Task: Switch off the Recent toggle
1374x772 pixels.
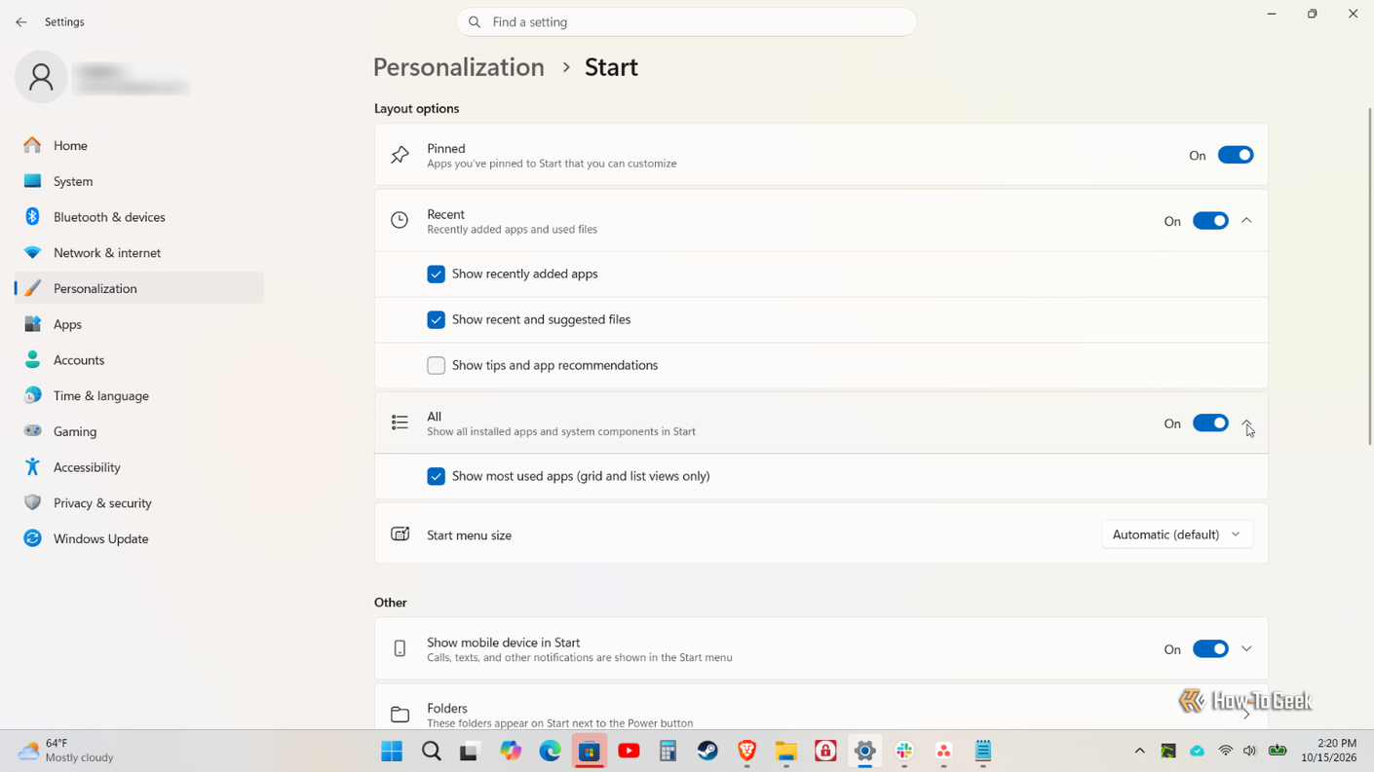Action: tap(1210, 221)
